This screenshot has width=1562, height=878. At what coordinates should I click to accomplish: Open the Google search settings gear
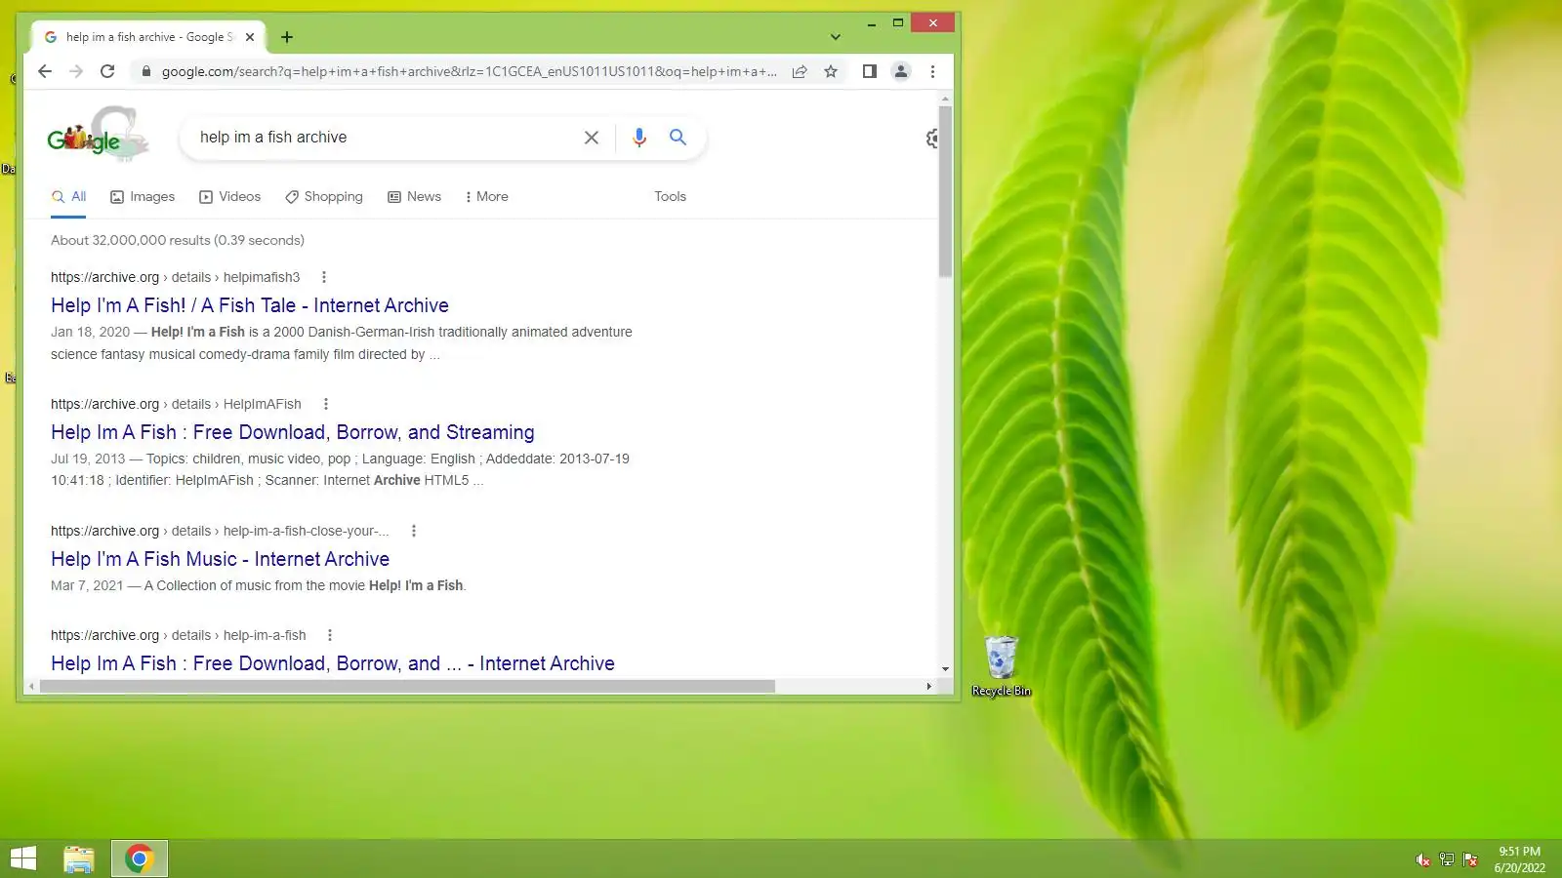933,139
